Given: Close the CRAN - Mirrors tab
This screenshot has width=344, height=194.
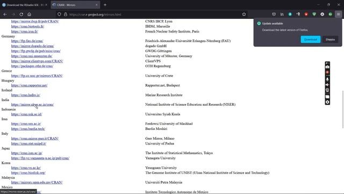Looking at the screenshot, I should point(97,5).
